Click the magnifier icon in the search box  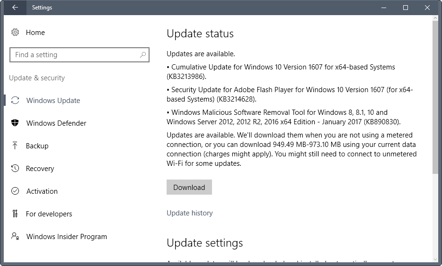click(x=143, y=55)
